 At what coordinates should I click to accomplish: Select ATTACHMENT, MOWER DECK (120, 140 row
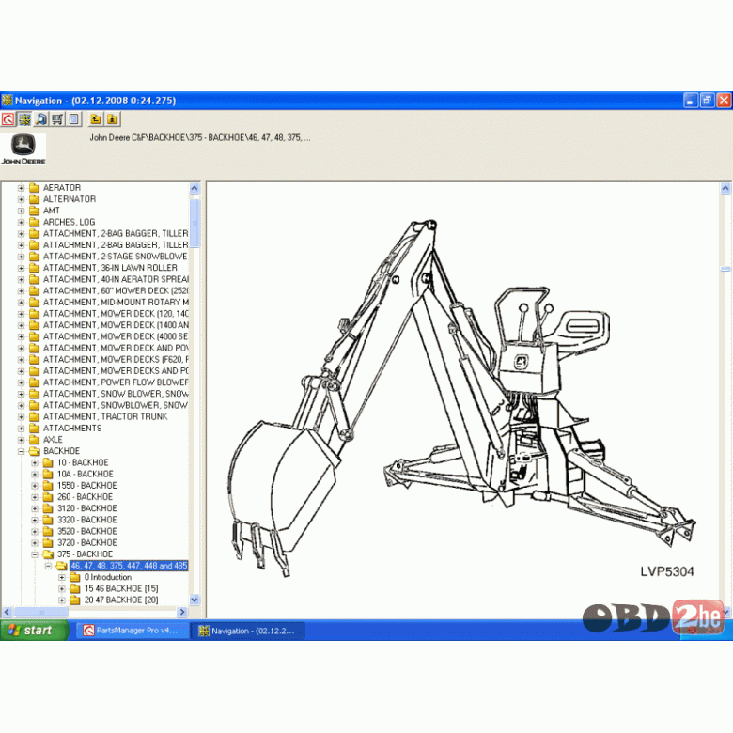(x=116, y=314)
